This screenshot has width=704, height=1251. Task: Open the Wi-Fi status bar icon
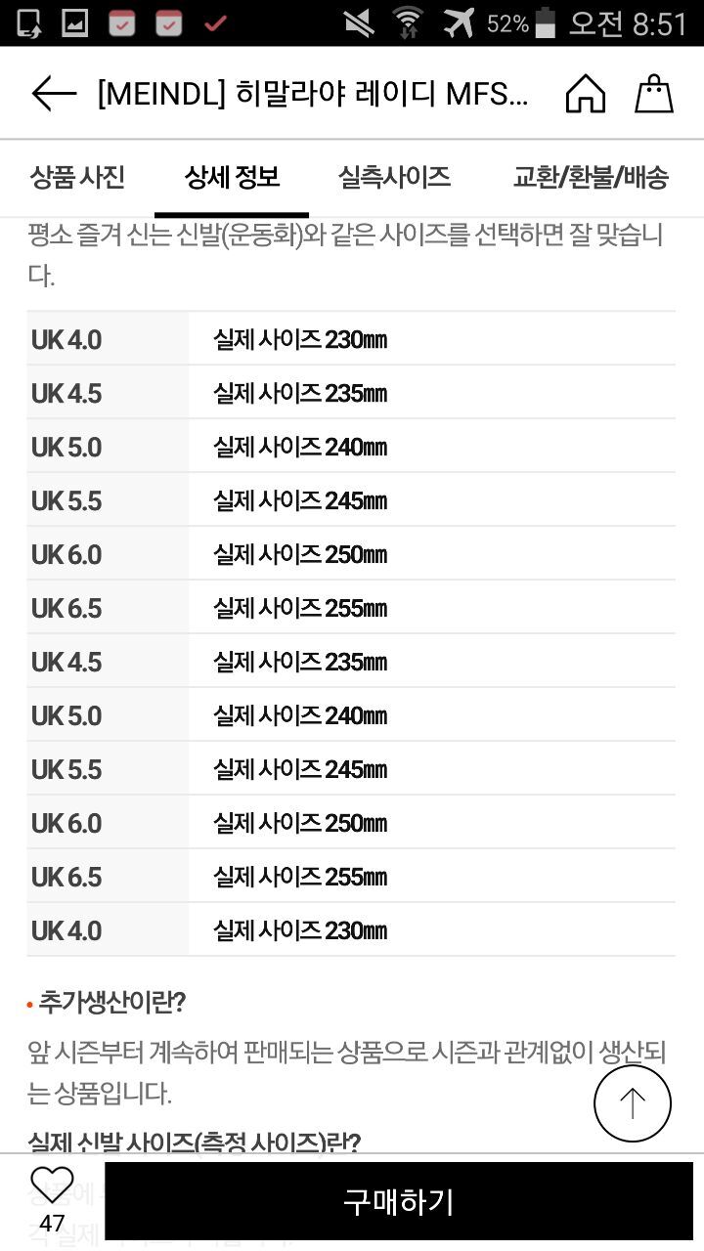(408, 22)
